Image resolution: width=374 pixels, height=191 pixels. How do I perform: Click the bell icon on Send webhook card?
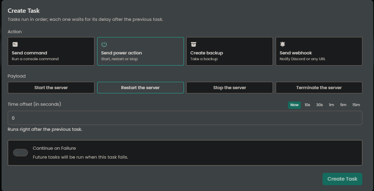[x=283, y=44]
